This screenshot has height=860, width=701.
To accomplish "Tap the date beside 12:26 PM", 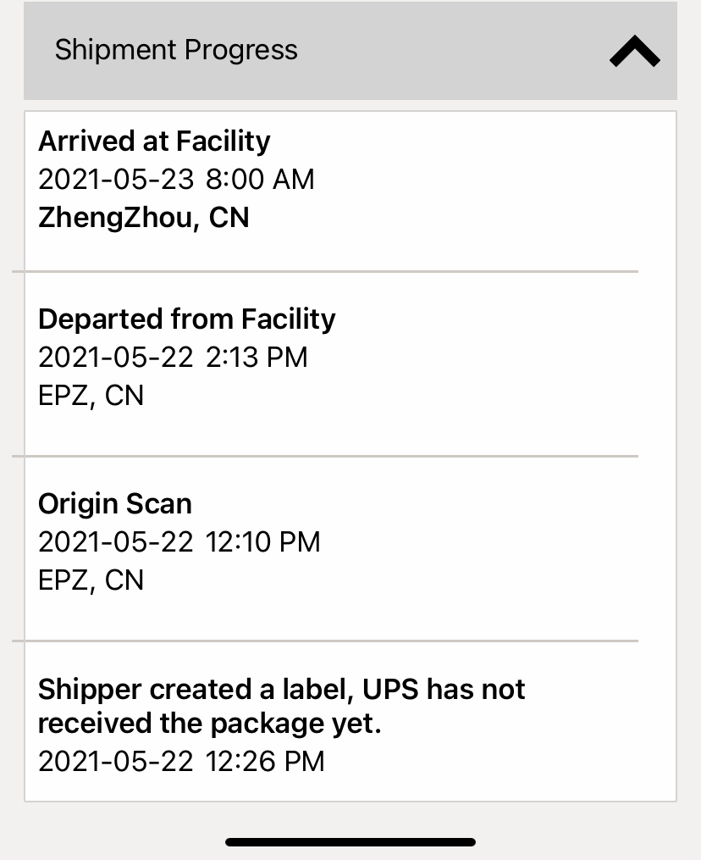I will tap(116, 761).
